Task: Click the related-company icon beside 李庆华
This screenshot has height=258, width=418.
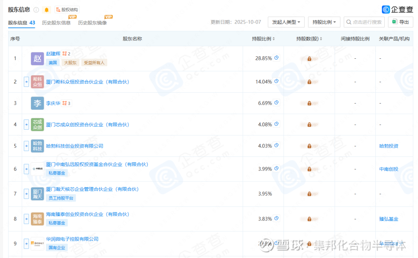Action: tap(66, 103)
